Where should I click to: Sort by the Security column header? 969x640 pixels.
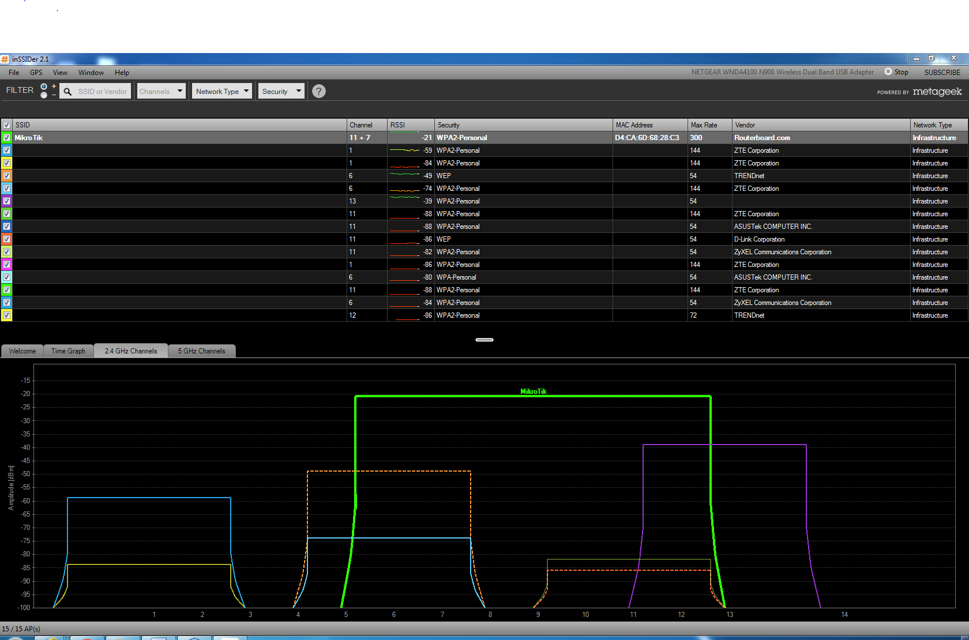pos(523,125)
